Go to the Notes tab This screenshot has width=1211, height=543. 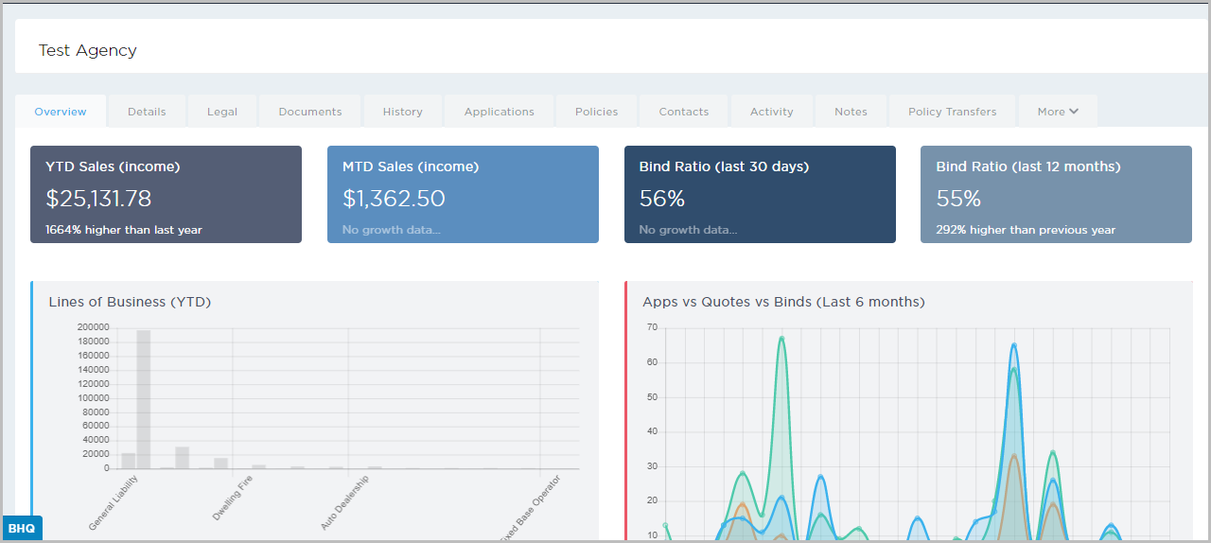[x=851, y=112]
